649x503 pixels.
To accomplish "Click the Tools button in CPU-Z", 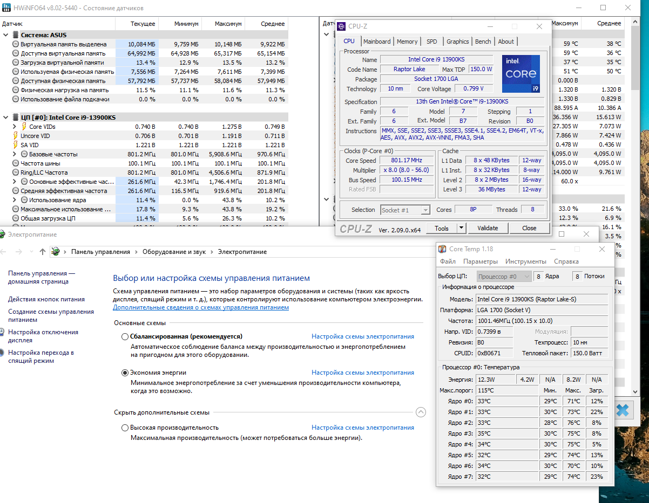I will (442, 228).
